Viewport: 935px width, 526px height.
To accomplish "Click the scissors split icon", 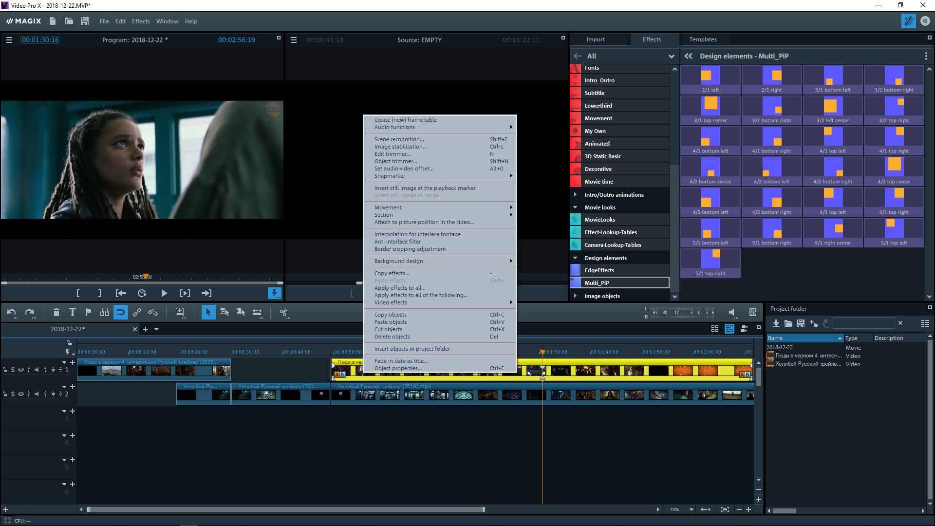I will [284, 313].
